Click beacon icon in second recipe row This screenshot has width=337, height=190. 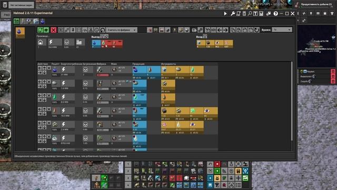pos(114,83)
